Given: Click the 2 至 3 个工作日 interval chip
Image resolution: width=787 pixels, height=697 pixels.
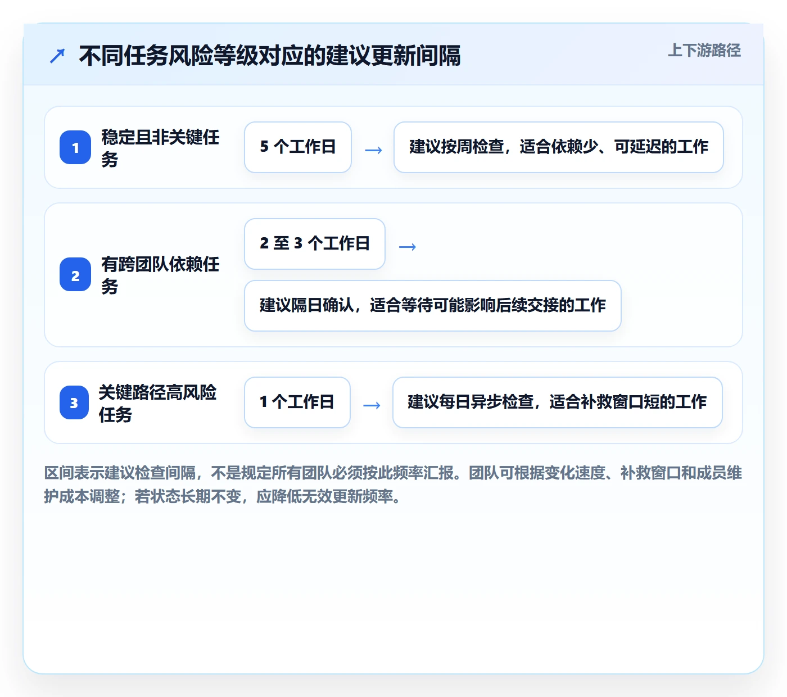Looking at the screenshot, I should click(315, 244).
